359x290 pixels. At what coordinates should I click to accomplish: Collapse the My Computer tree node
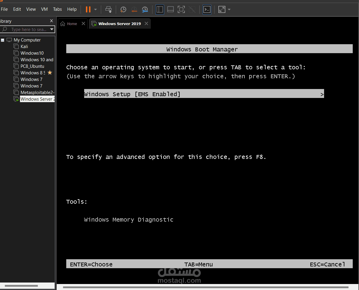3,40
